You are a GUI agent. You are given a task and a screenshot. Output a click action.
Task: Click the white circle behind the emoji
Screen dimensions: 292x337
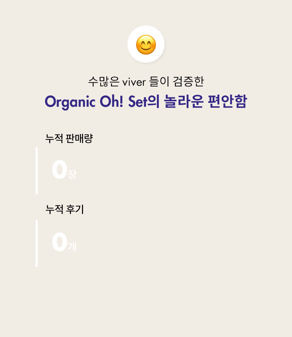pos(146,44)
